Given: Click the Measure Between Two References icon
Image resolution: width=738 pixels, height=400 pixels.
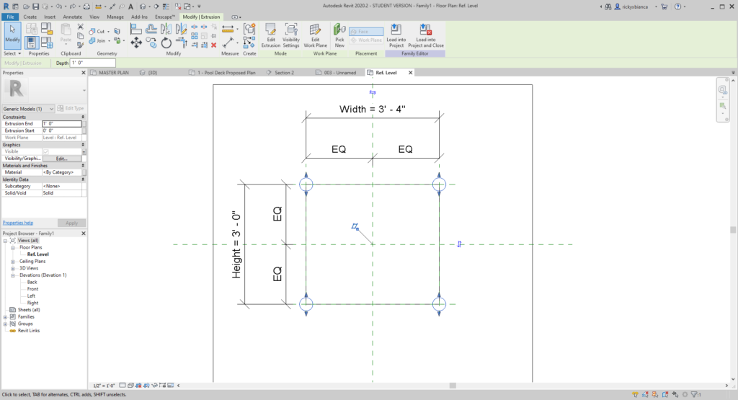Looking at the screenshot, I should click(228, 29).
